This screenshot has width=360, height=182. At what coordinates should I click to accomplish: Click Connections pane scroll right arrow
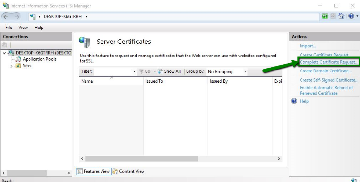[69, 173]
